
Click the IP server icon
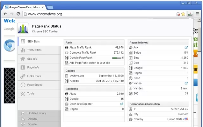tap(131, 109)
